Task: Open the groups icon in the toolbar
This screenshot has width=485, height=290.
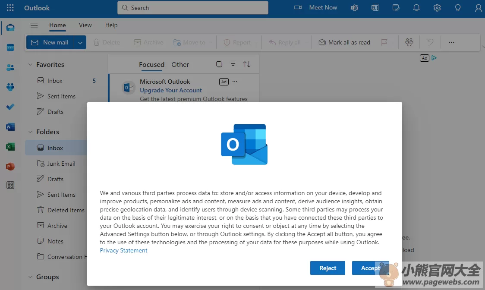Action: click(409, 42)
